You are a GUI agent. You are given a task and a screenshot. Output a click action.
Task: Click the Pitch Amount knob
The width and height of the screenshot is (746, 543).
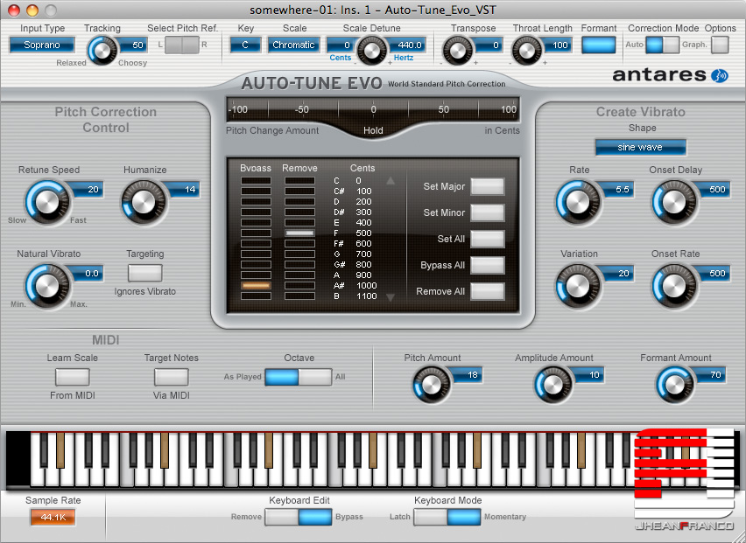[432, 385]
